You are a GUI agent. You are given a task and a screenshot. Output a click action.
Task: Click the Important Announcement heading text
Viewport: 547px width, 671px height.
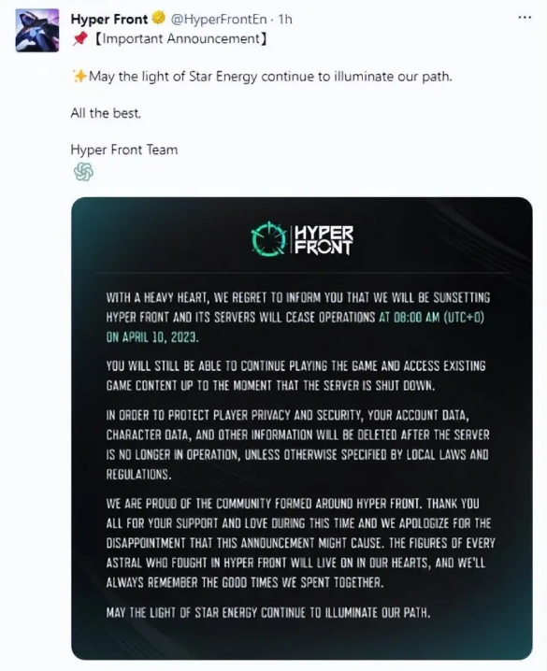180,39
